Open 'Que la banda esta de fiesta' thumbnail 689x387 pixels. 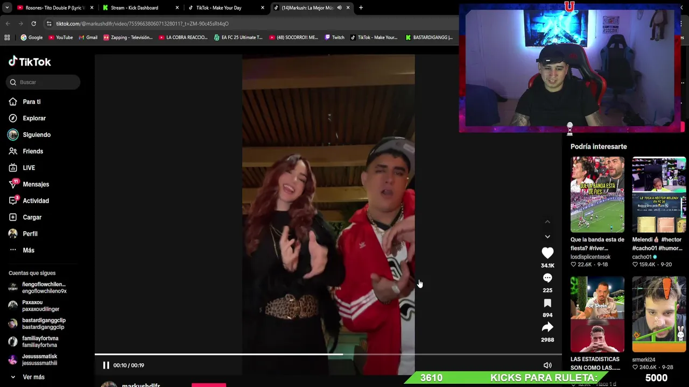click(597, 195)
